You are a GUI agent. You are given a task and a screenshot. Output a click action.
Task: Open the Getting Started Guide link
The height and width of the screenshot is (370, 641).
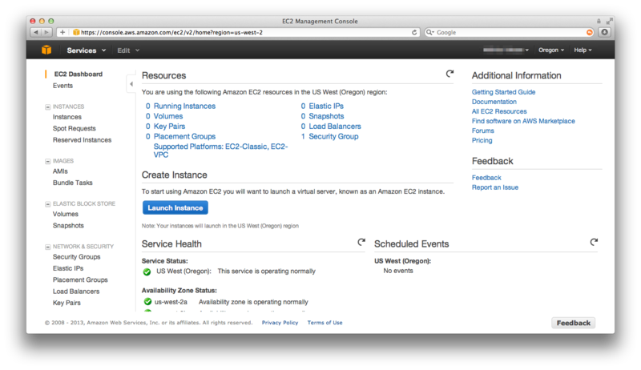(x=503, y=92)
